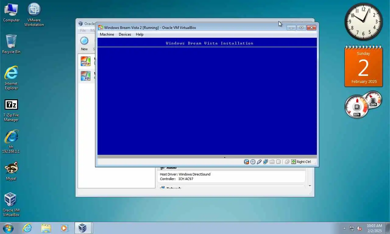Click the shared folders icon in VM status bar

(272, 162)
